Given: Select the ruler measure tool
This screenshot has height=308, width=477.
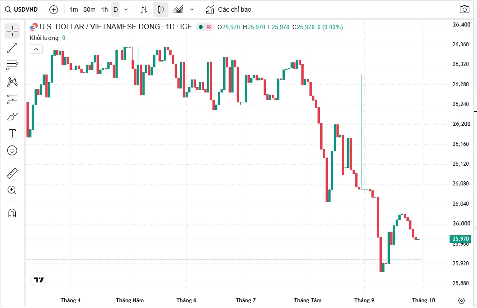Looking at the screenshot, I should click(x=12, y=173).
